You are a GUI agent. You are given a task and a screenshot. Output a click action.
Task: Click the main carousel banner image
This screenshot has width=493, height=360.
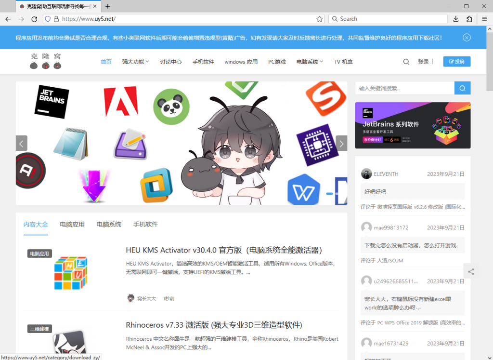coord(182,143)
